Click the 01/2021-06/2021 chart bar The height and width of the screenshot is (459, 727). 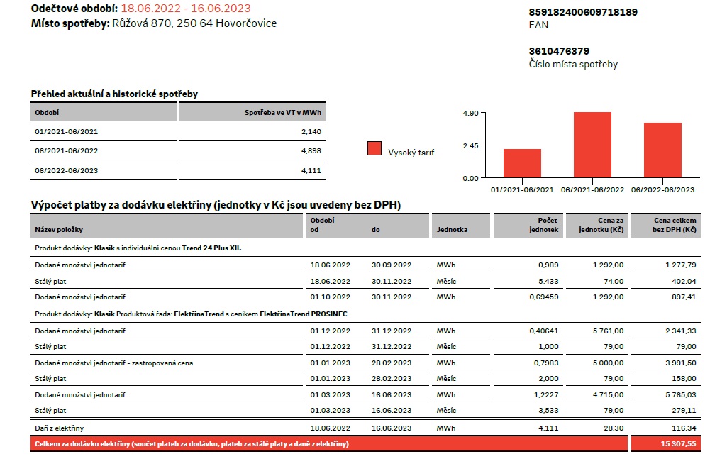pyautogui.click(x=522, y=163)
